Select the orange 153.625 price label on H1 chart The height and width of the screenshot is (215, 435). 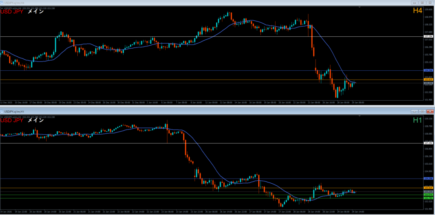pyautogui.click(x=428, y=188)
